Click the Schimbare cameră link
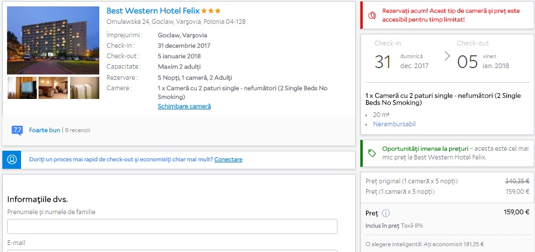The height and width of the screenshot is (252, 535). (x=184, y=107)
